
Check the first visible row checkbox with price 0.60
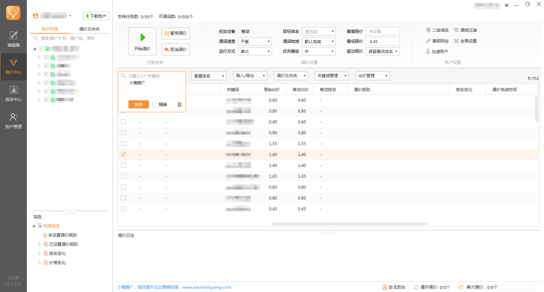(x=123, y=122)
